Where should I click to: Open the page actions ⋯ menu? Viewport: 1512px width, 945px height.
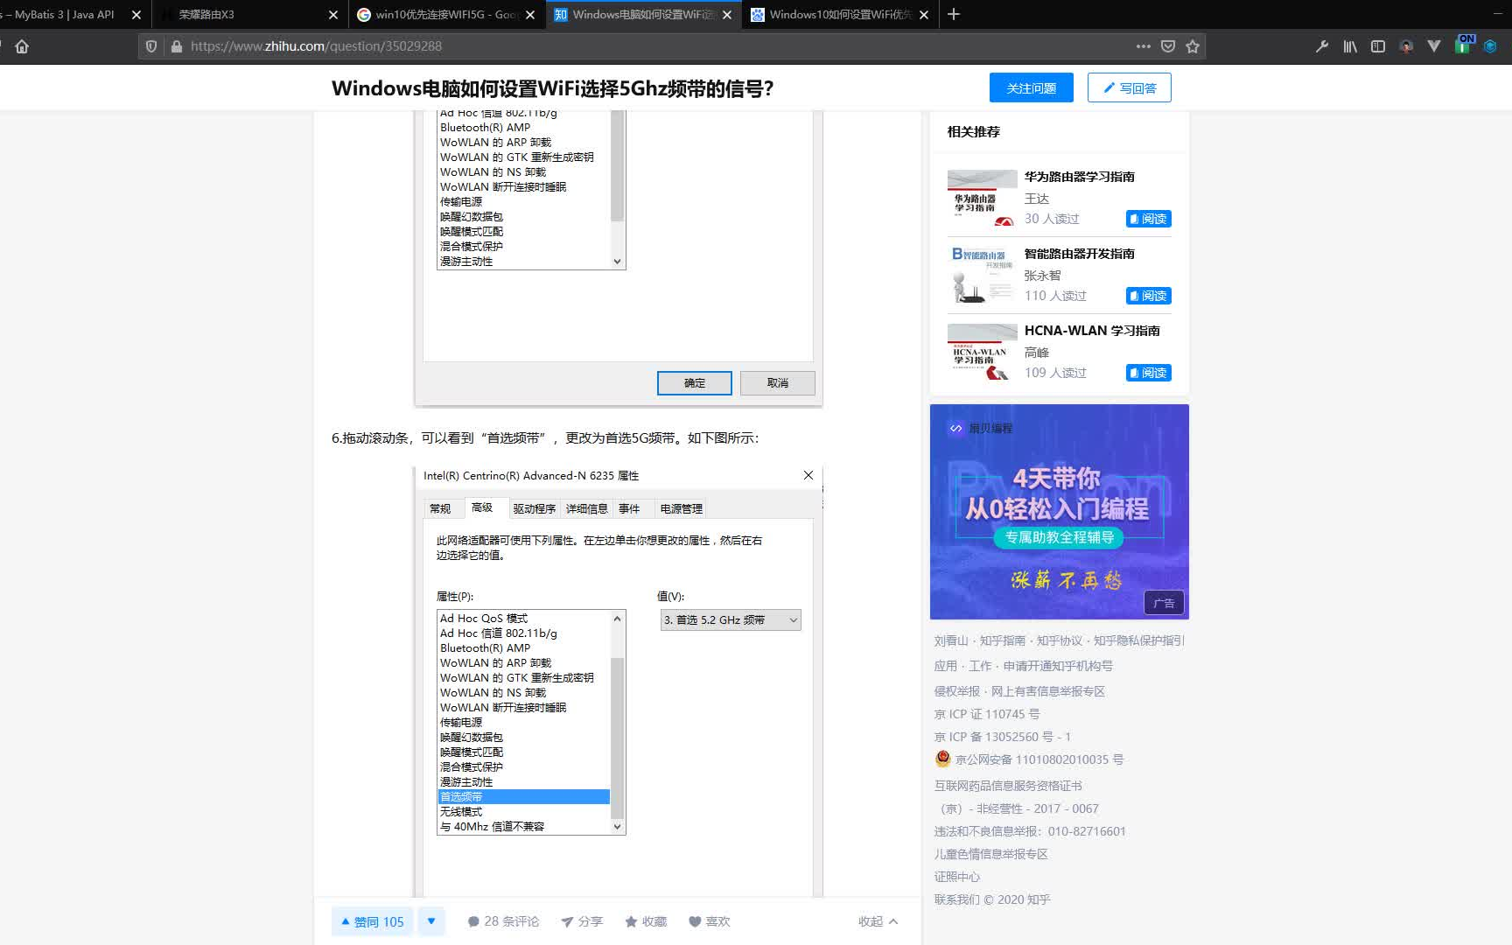click(x=1143, y=46)
